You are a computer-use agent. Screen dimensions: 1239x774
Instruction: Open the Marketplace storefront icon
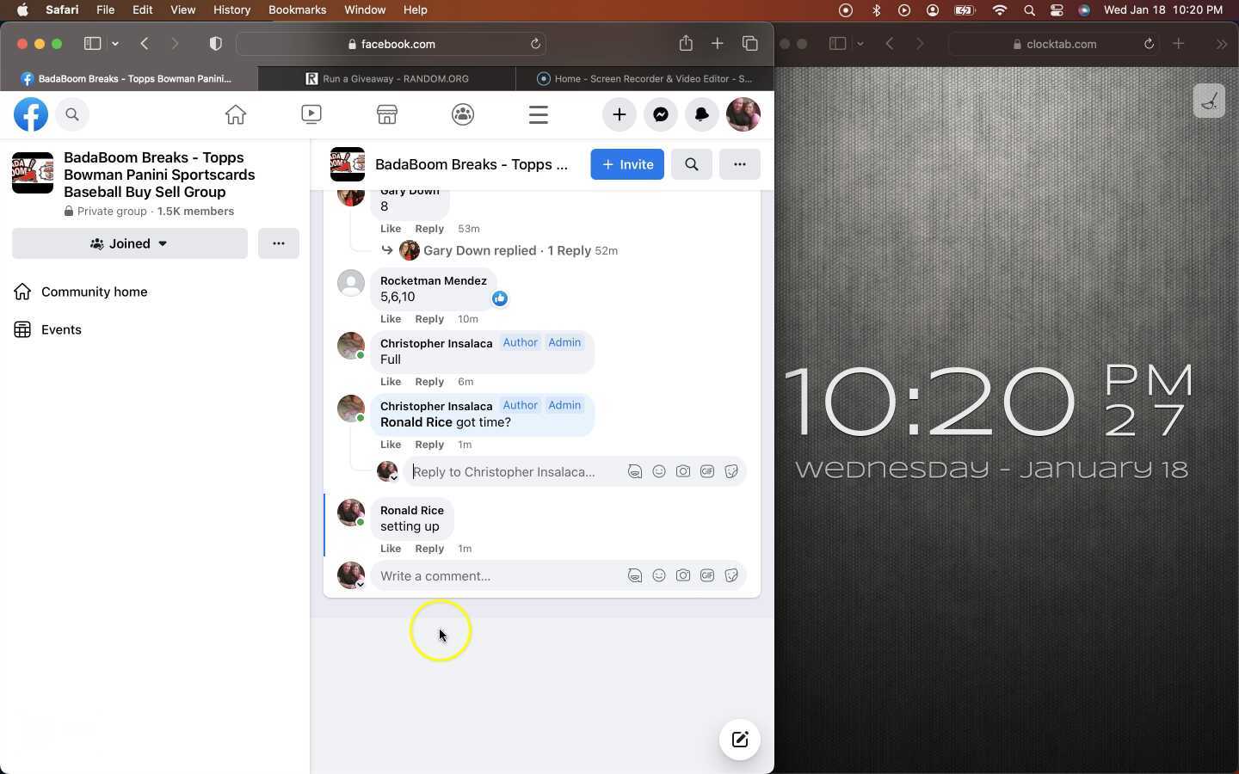pos(387,114)
